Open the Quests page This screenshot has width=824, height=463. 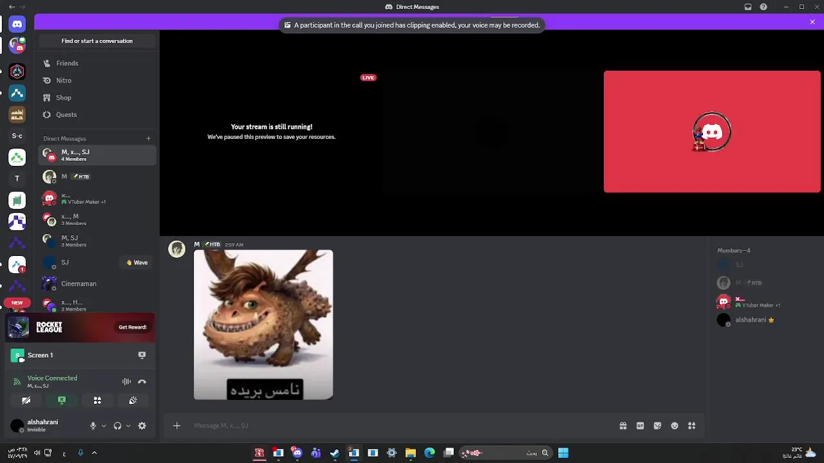(97, 114)
